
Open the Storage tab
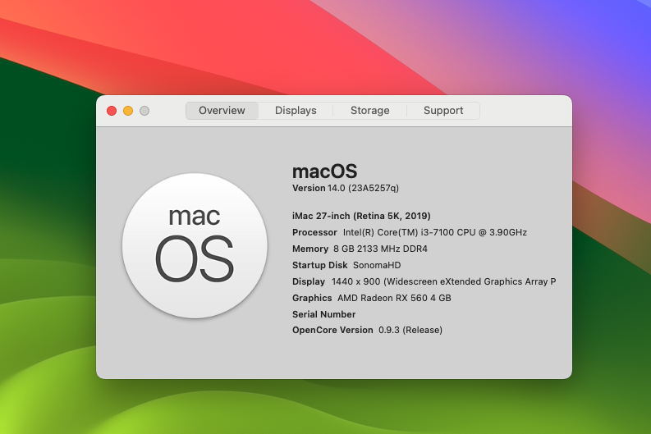point(369,111)
